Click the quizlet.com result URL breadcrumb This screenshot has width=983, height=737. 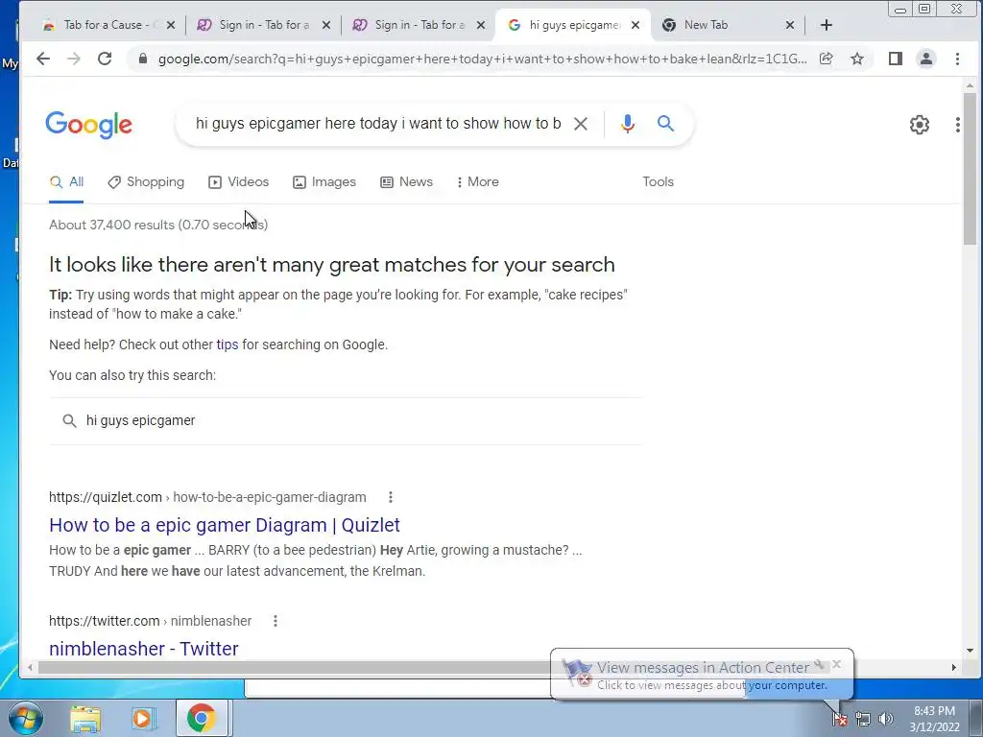click(x=207, y=497)
